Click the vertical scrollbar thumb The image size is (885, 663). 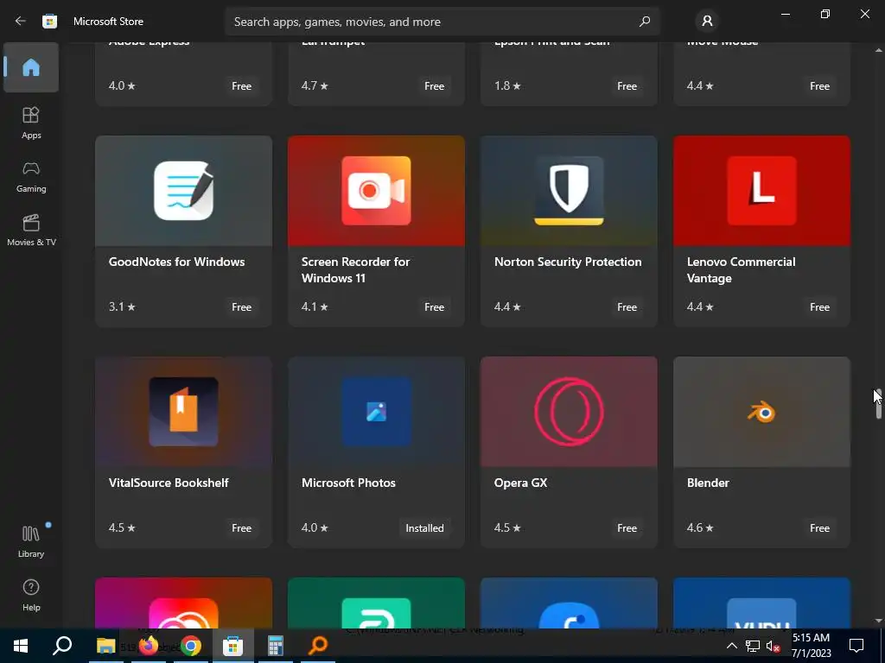click(878, 404)
